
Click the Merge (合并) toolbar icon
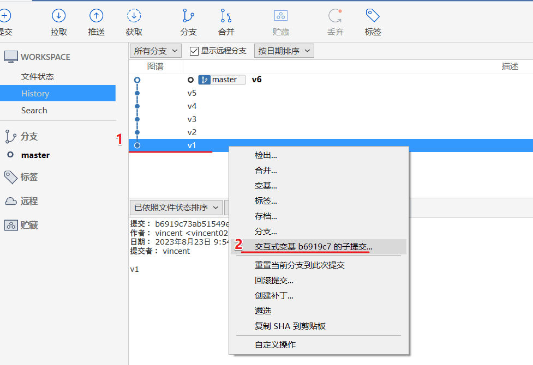pyautogui.click(x=226, y=16)
